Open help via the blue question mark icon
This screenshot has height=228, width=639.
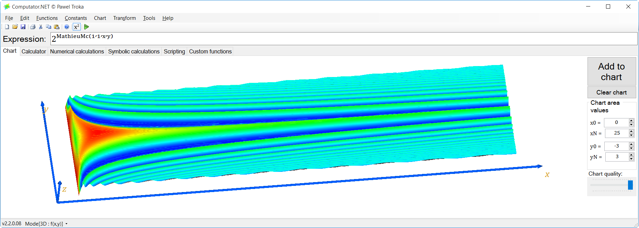click(x=67, y=27)
